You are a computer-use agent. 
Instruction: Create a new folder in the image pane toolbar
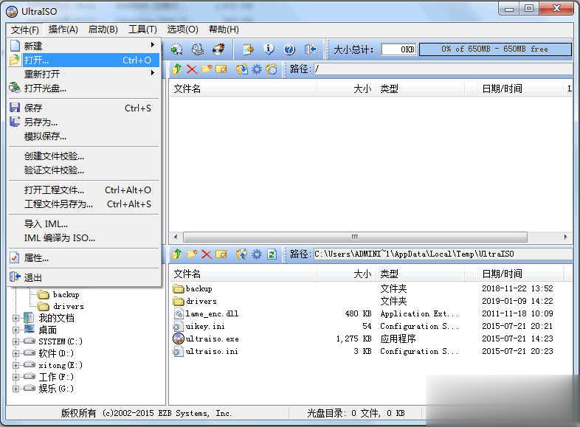point(207,69)
